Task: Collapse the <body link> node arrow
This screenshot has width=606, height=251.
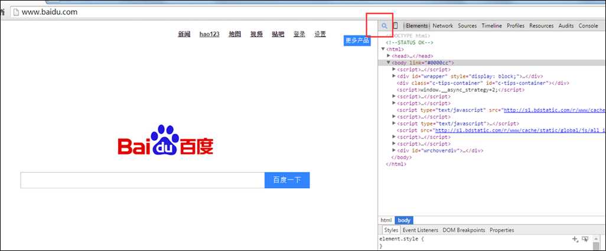Action: (x=389, y=62)
